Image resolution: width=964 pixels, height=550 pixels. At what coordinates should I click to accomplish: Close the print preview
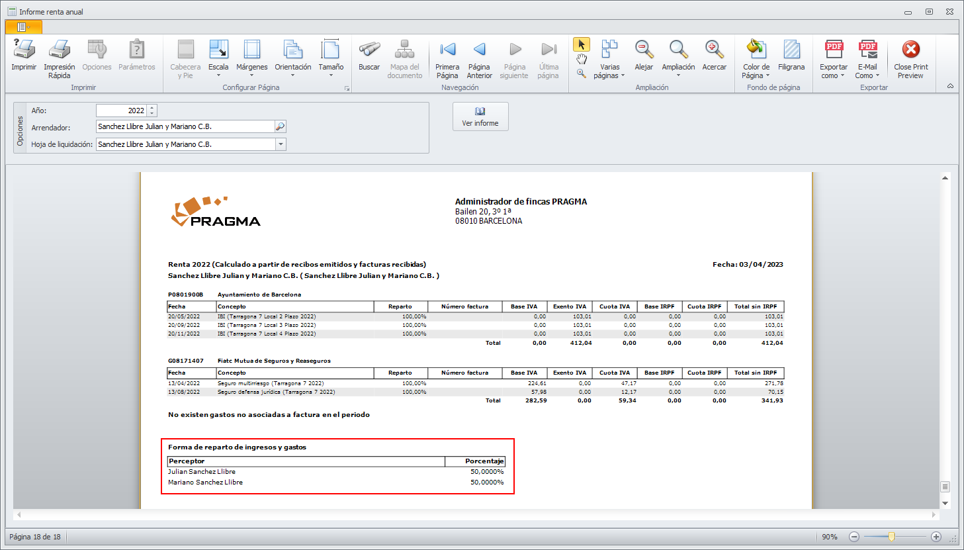910,50
